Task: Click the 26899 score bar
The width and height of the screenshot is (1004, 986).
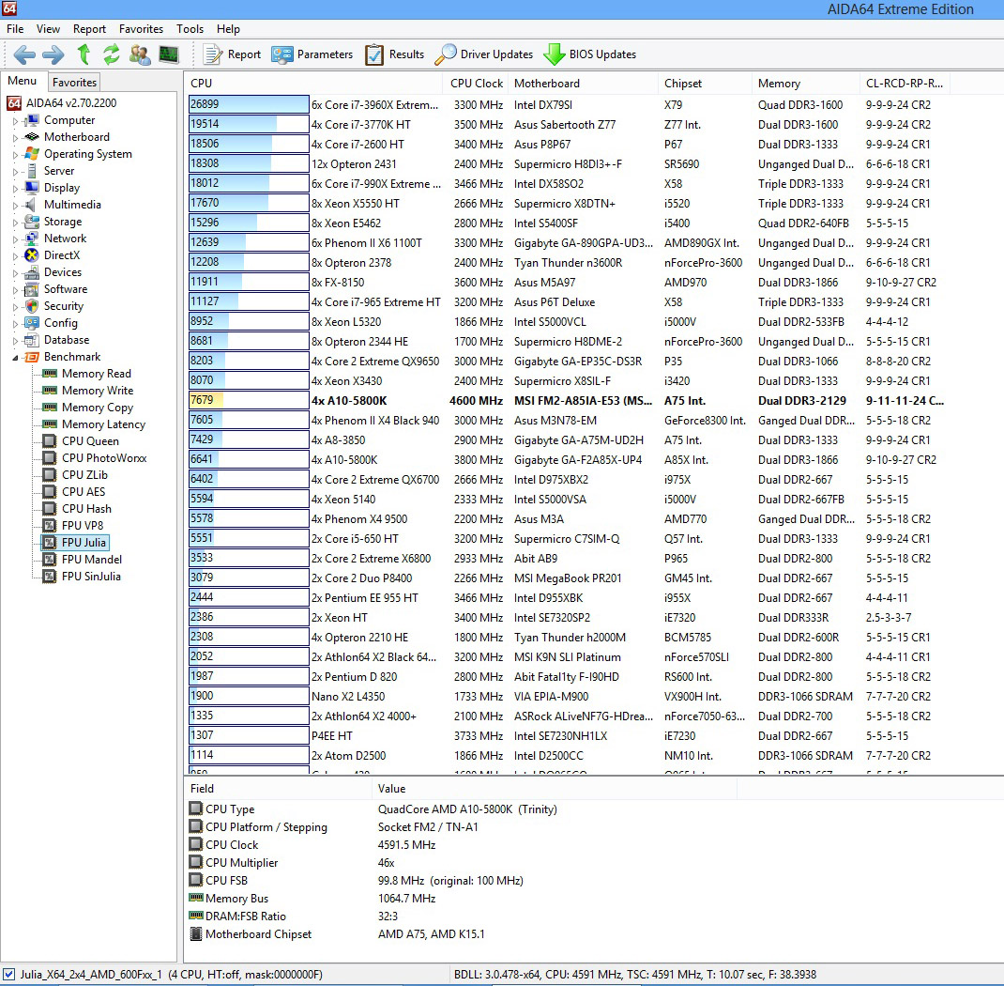Action: click(249, 104)
